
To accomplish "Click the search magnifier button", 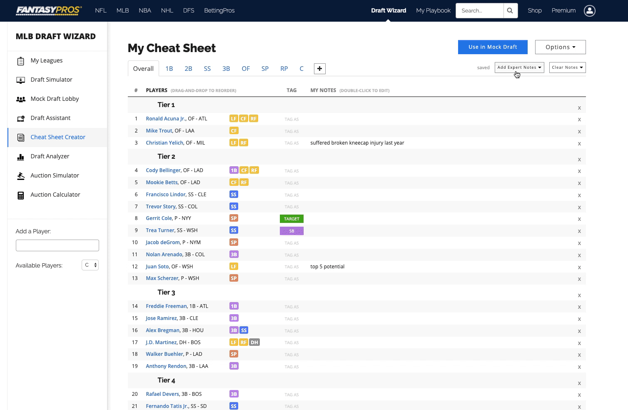I will point(511,11).
